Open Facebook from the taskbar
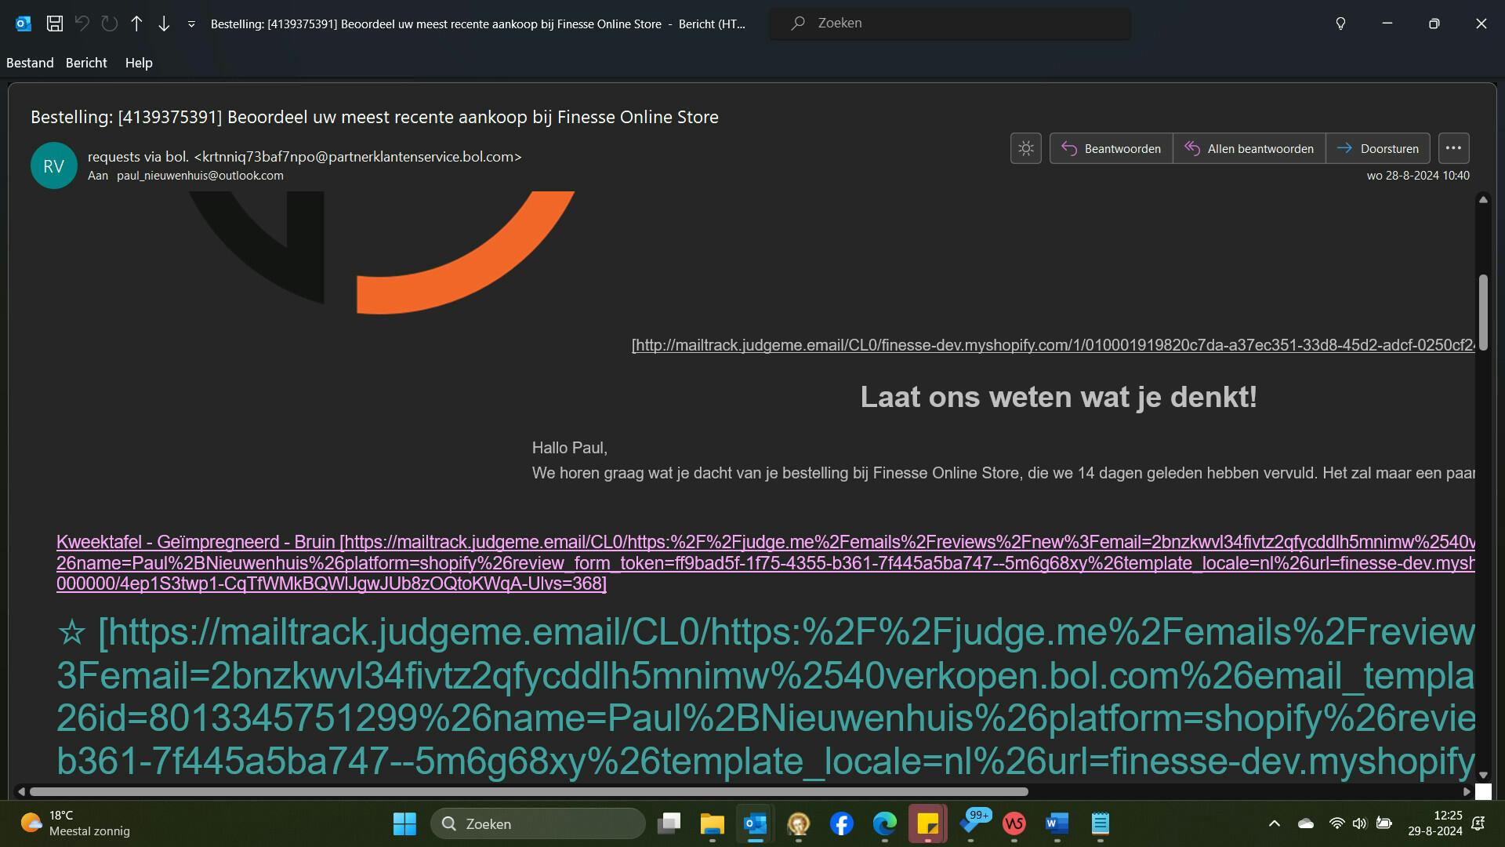 841,823
